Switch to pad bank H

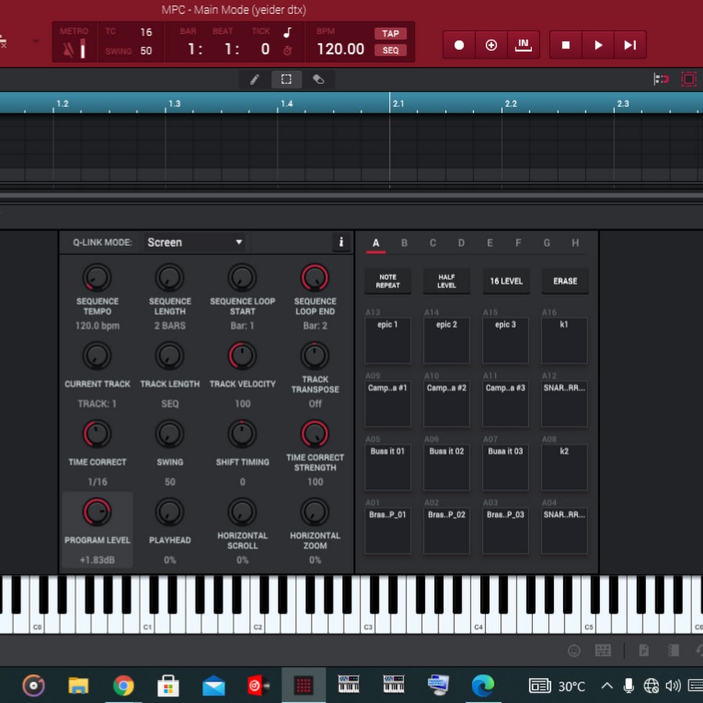tap(575, 243)
